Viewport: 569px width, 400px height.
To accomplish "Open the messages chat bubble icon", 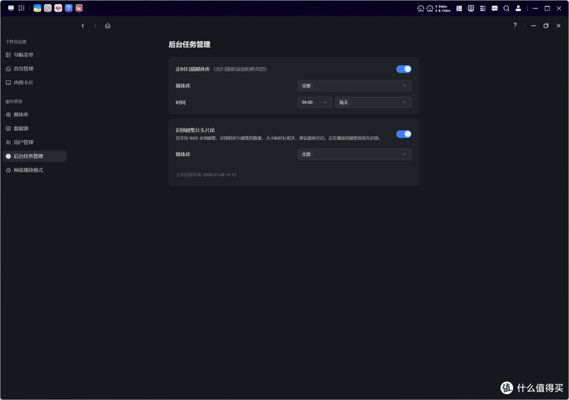I will tap(495, 8).
